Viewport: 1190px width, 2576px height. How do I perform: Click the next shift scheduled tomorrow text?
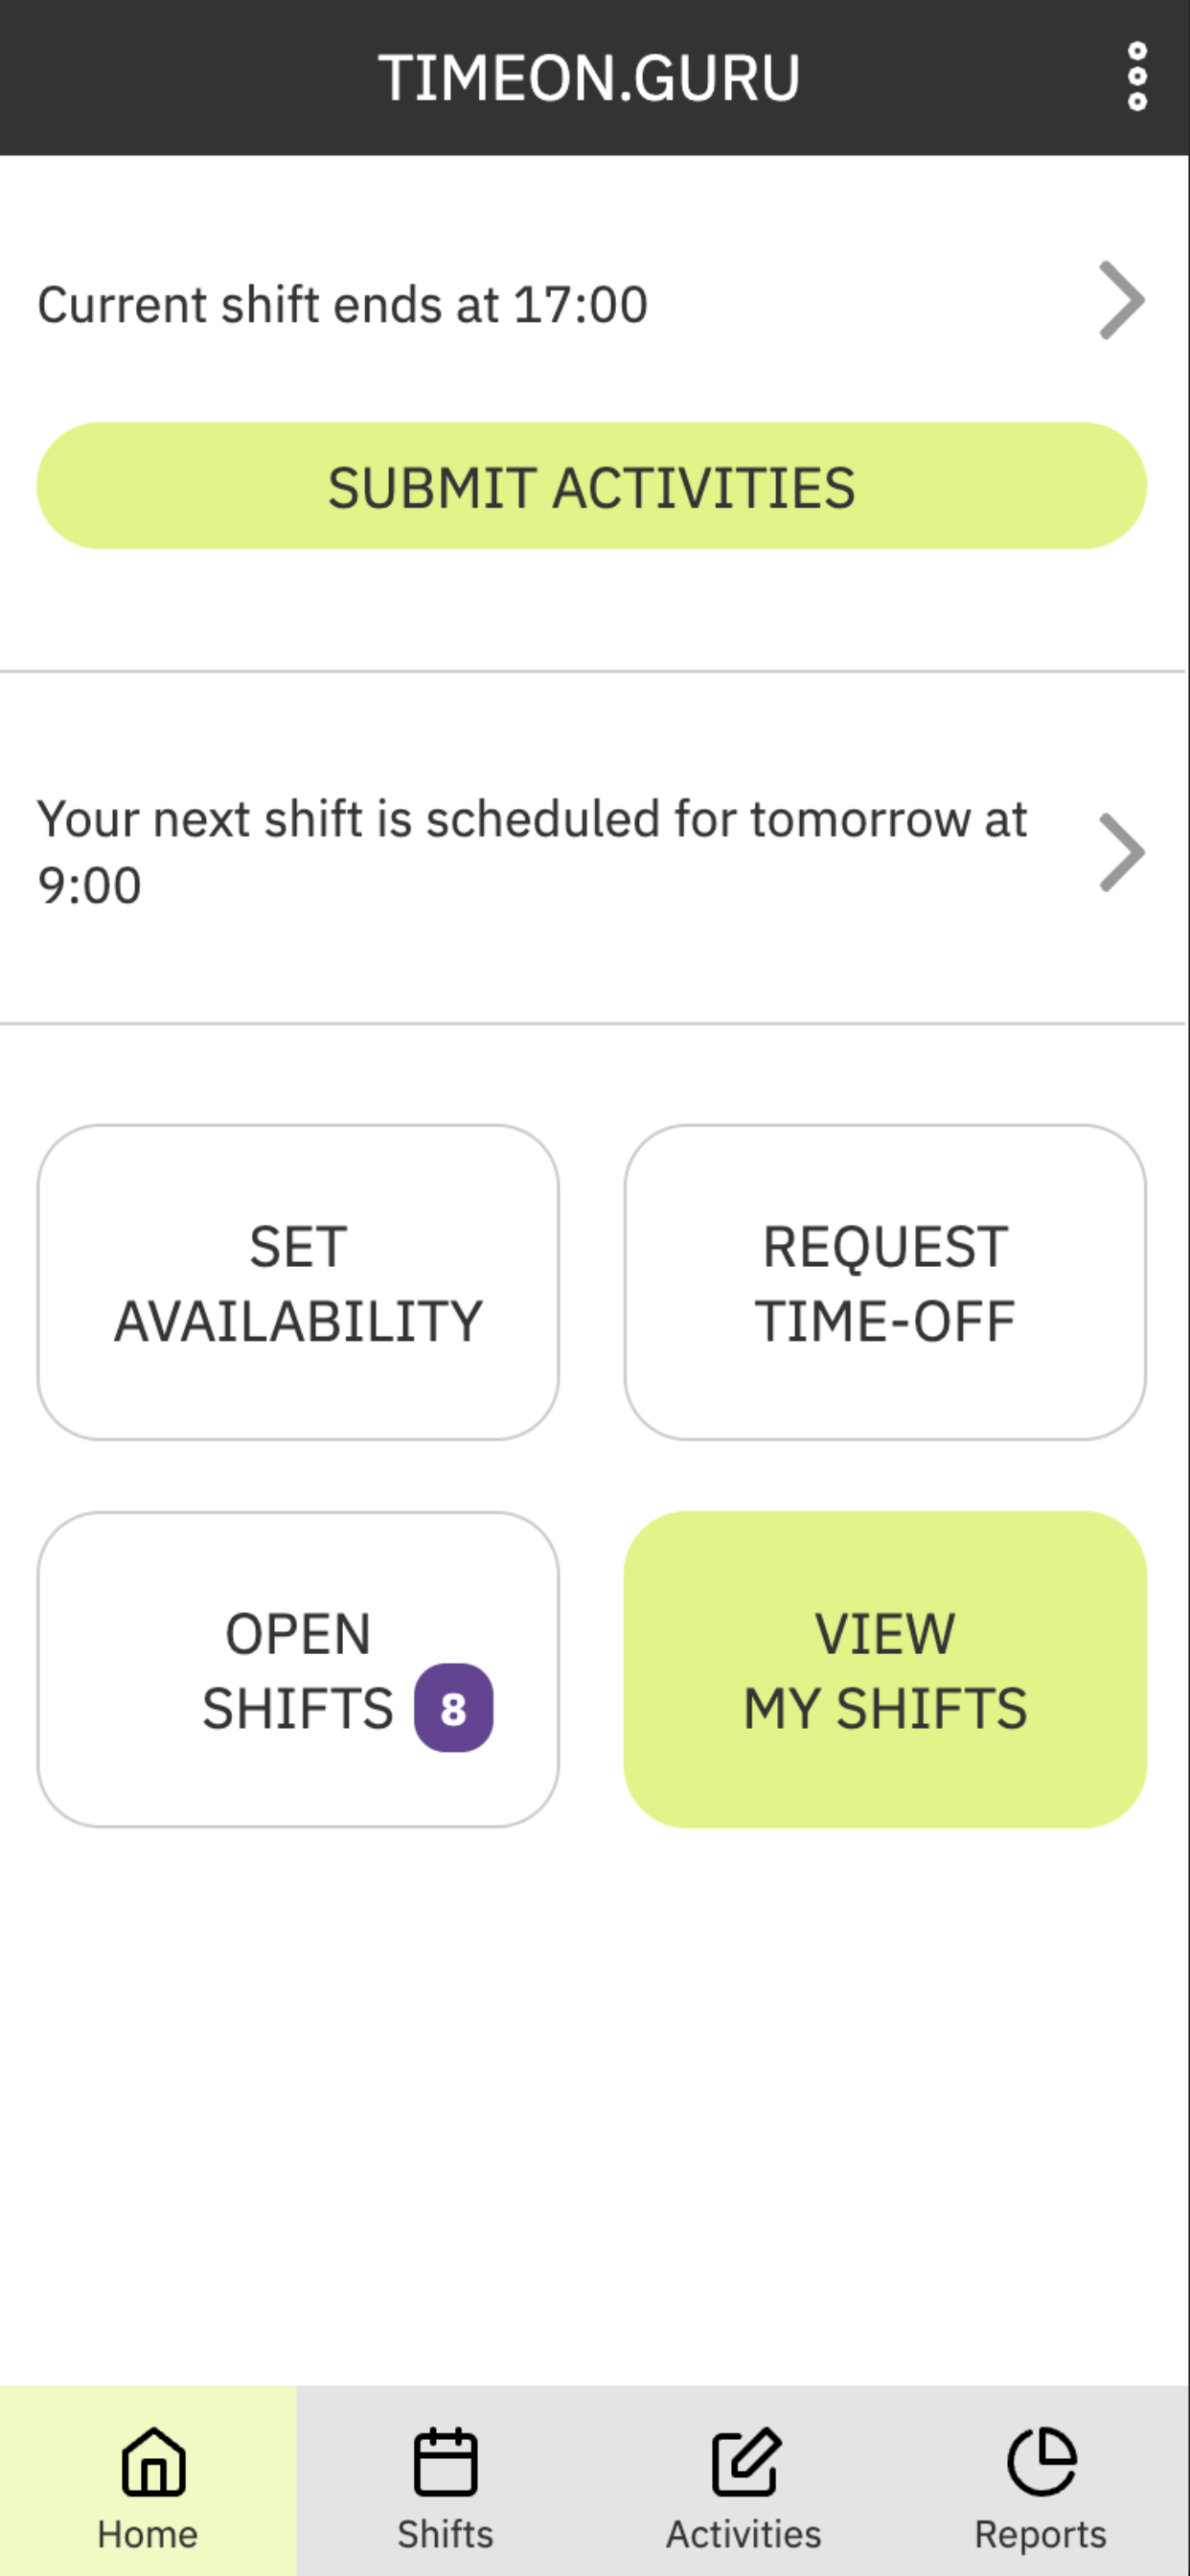click(532, 852)
